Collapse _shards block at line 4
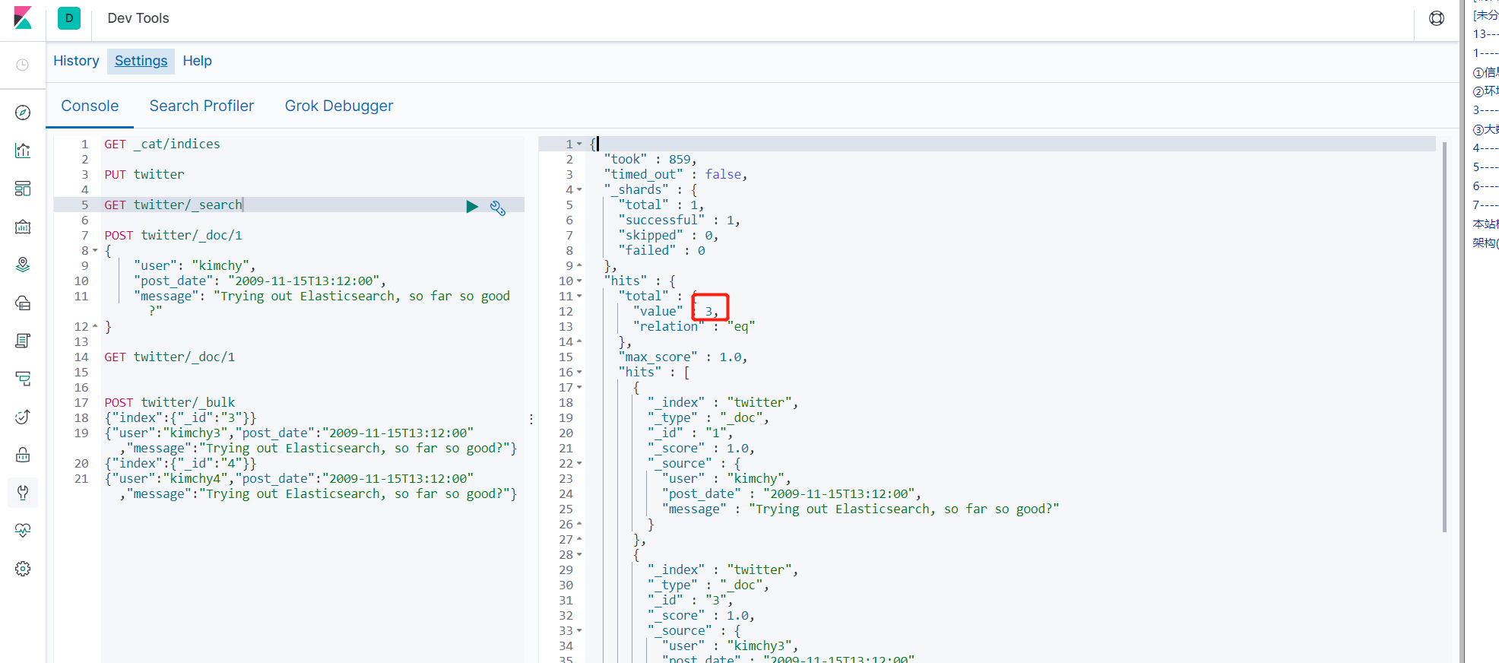Viewport: 1499px width, 663px height. pyautogui.click(x=579, y=189)
